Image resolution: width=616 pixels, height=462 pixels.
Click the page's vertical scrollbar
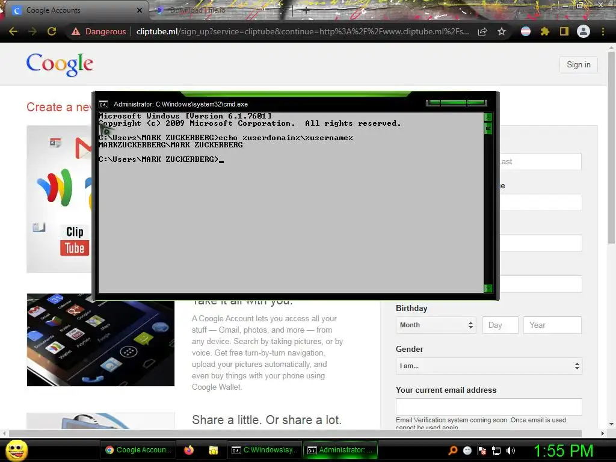coord(611,147)
